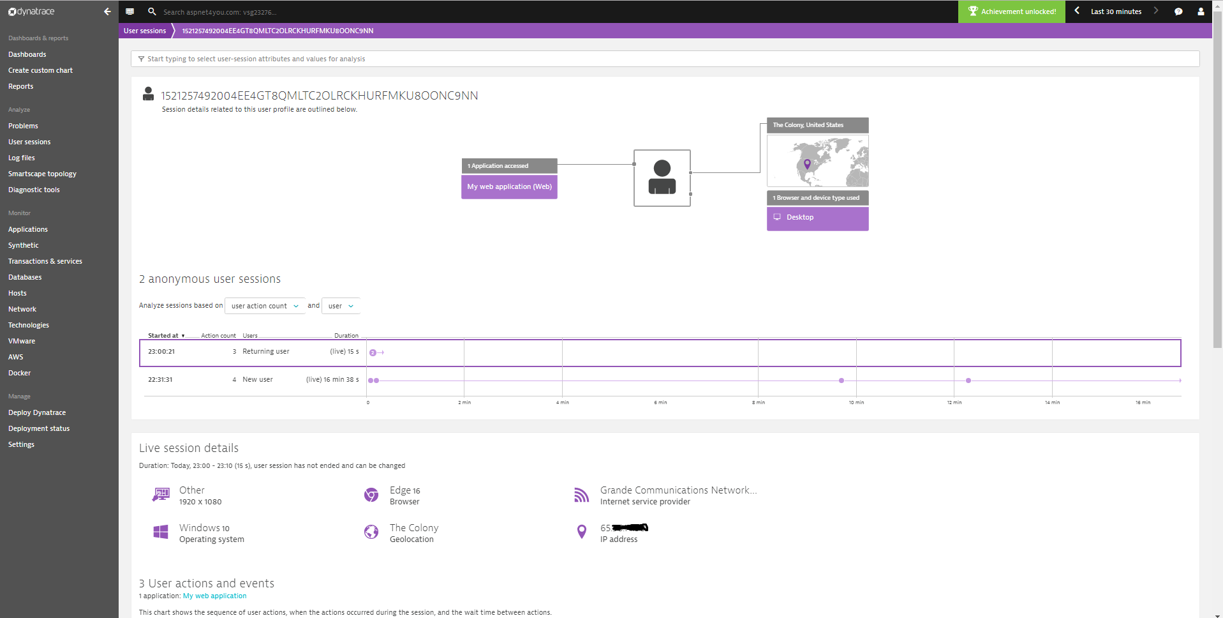
Task: Select the 22:31:31 New user session row
Action: (660, 381)
